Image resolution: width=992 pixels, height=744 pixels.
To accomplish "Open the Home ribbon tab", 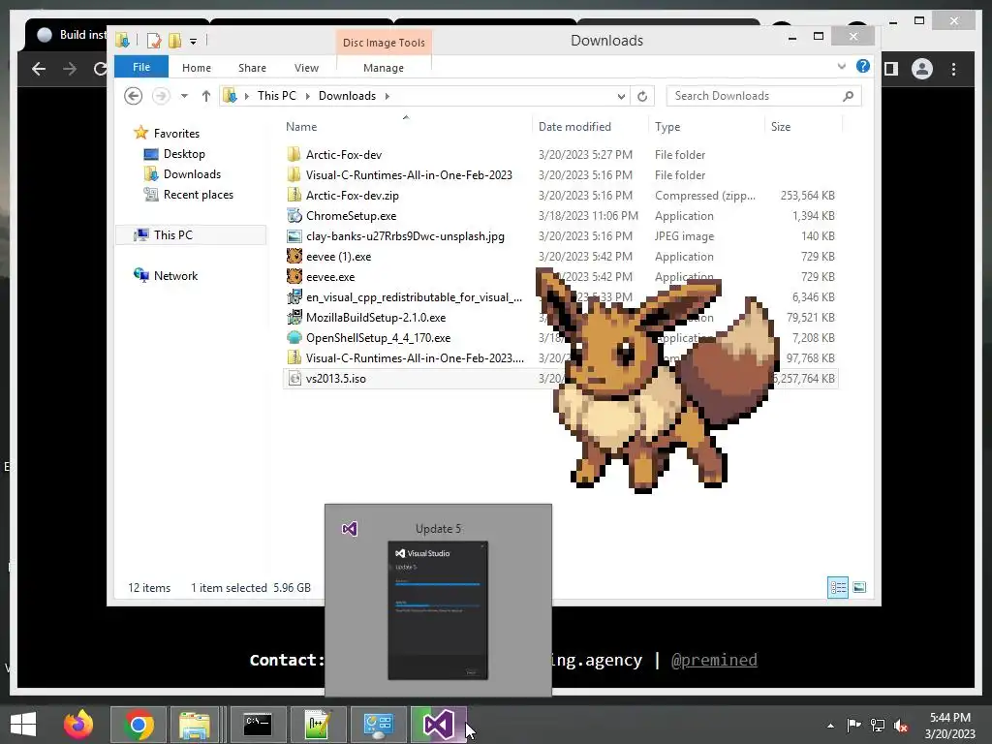I will coord(197,68).
